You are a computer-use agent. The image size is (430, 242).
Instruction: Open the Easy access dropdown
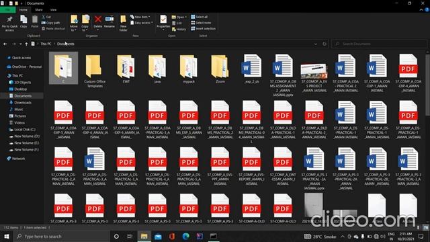[142, 23]
